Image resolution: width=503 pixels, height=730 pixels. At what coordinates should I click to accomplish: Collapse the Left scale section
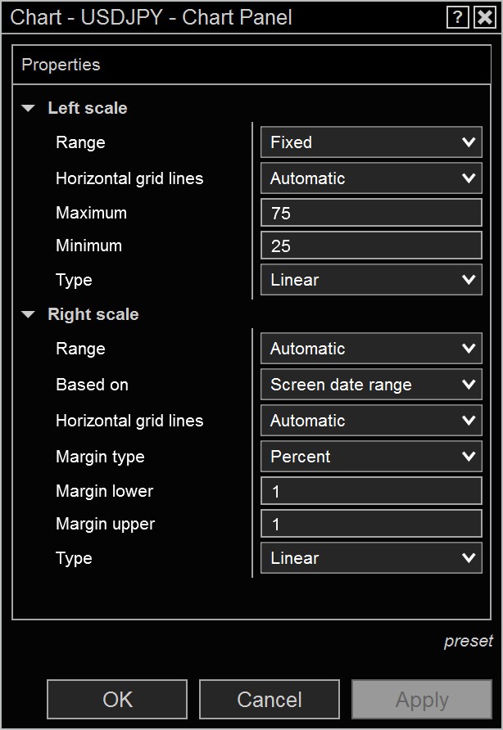point(29,108)
